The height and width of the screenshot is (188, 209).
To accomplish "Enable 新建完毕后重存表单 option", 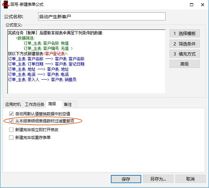I will coord(11,137).
